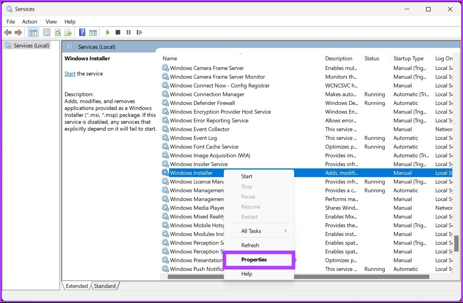Toggle the Show/Hide Action Pane icon
The height and width of the screenshot is (303, 463).
(93, 32)
